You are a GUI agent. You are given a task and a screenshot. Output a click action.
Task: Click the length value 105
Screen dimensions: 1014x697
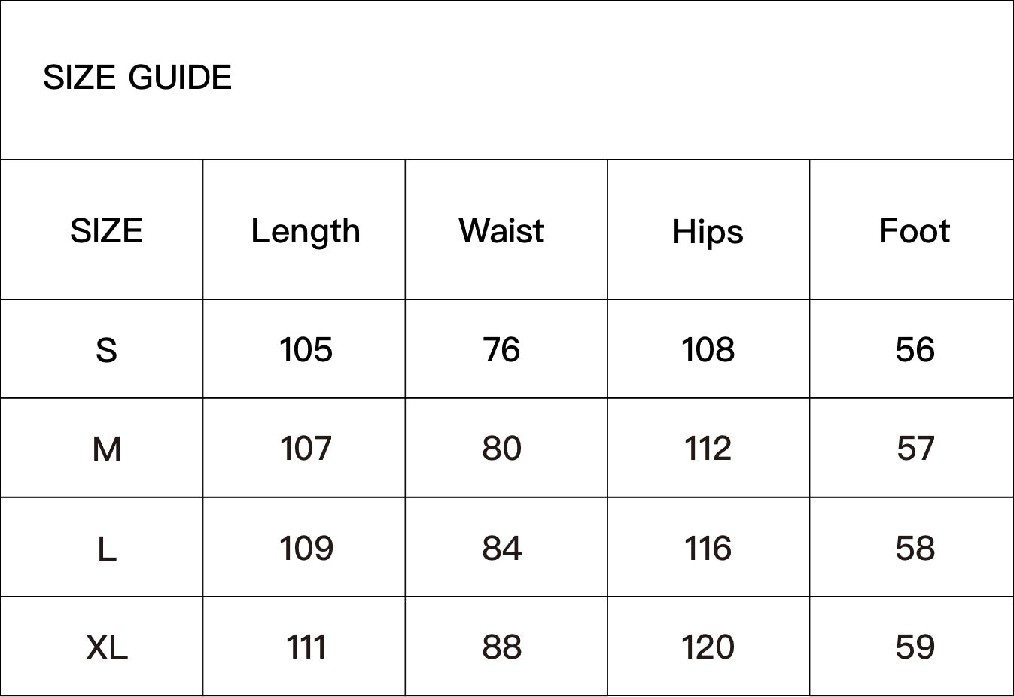click(x=305, y=350)
